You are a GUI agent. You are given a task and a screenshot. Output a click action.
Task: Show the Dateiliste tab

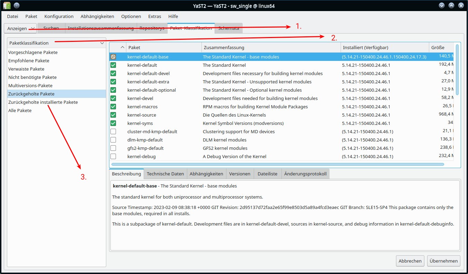click(268, 174)
